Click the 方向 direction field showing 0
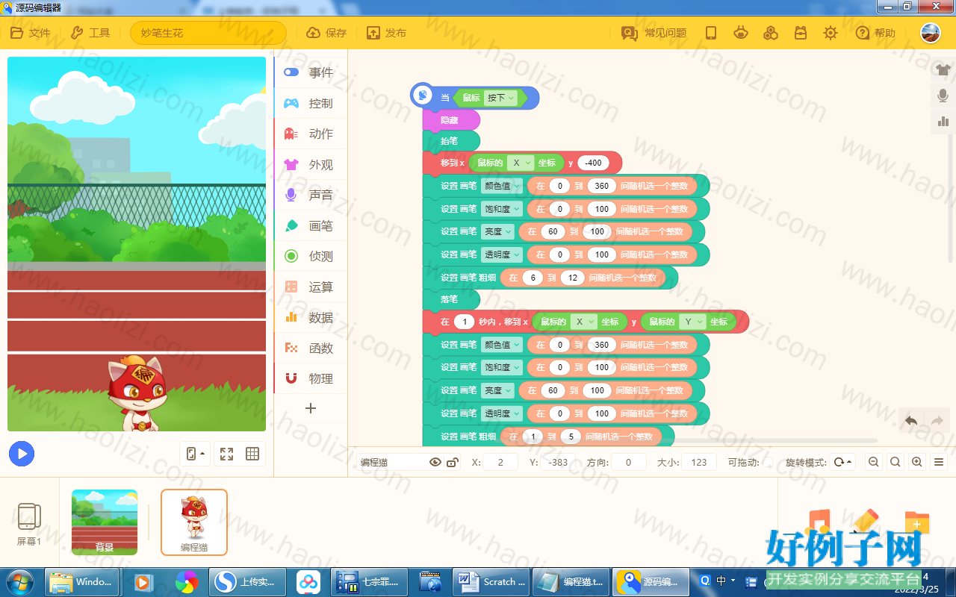The width and height of the screenshot is (956, 597). (x=629, y=462)
